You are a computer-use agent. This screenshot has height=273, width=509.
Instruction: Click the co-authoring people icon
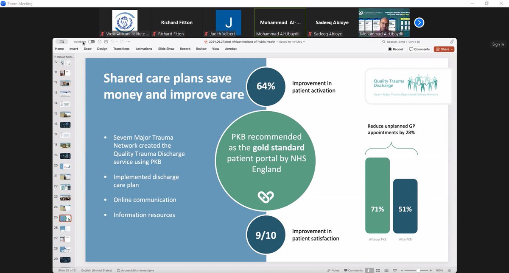(x=452, y=41)
